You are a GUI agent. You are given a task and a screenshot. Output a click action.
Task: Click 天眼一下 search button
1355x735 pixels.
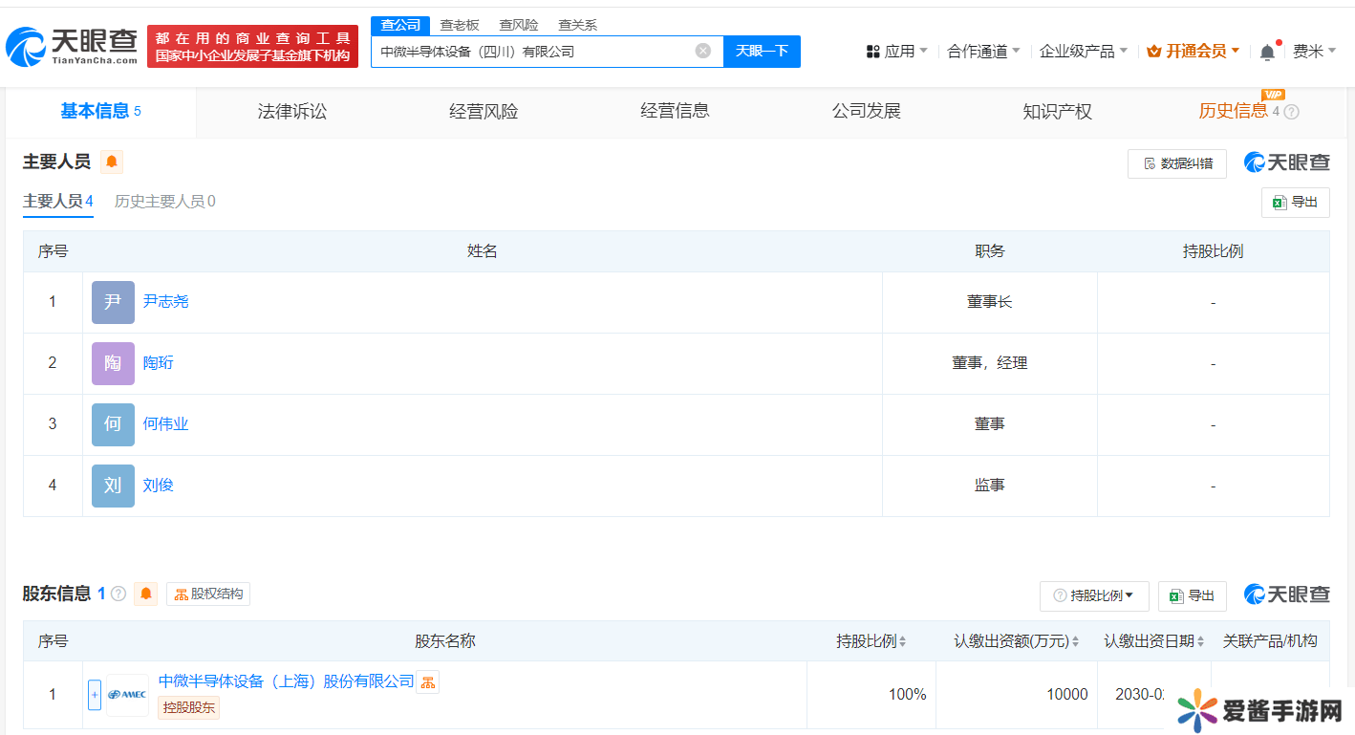pos(762,52)
